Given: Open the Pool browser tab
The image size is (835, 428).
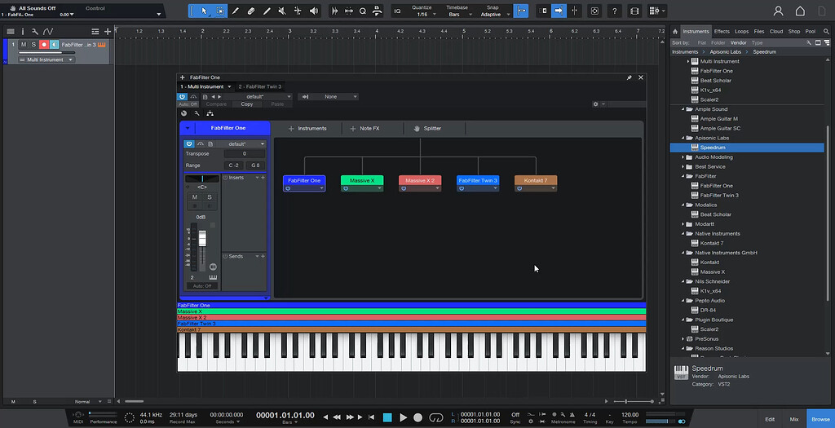Looking at the screenshot, I should tap(810, 32).
